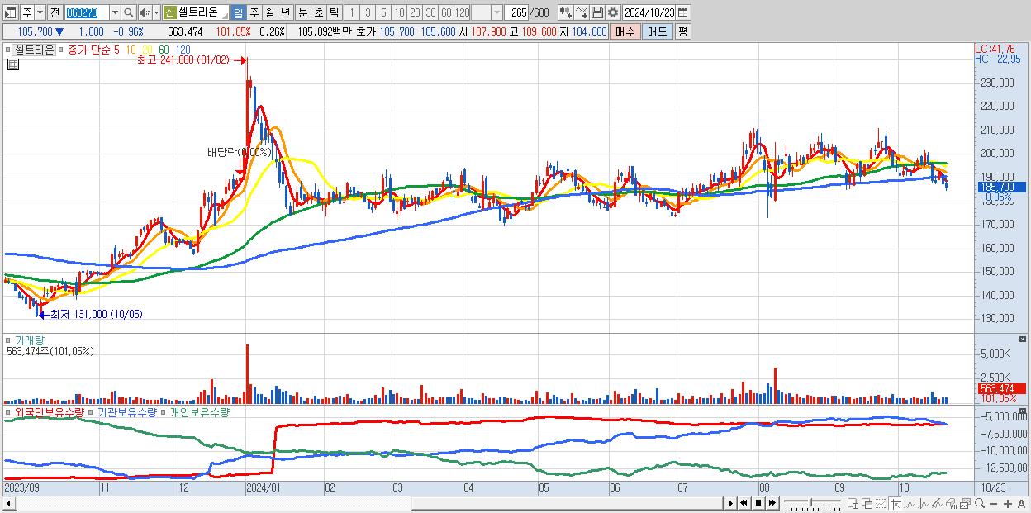
Task: Click the plus zoom-in icon
Action: tap(1008, 504)
